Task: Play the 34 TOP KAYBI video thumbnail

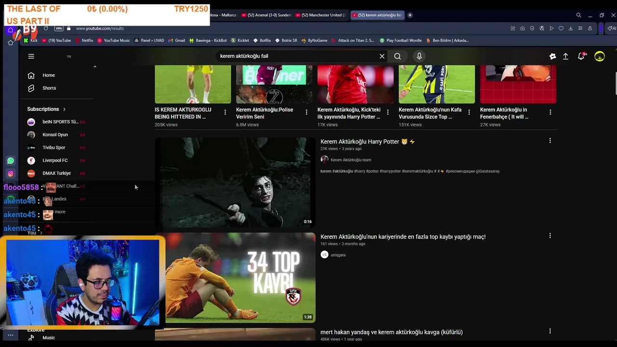Action: point(241,278)
